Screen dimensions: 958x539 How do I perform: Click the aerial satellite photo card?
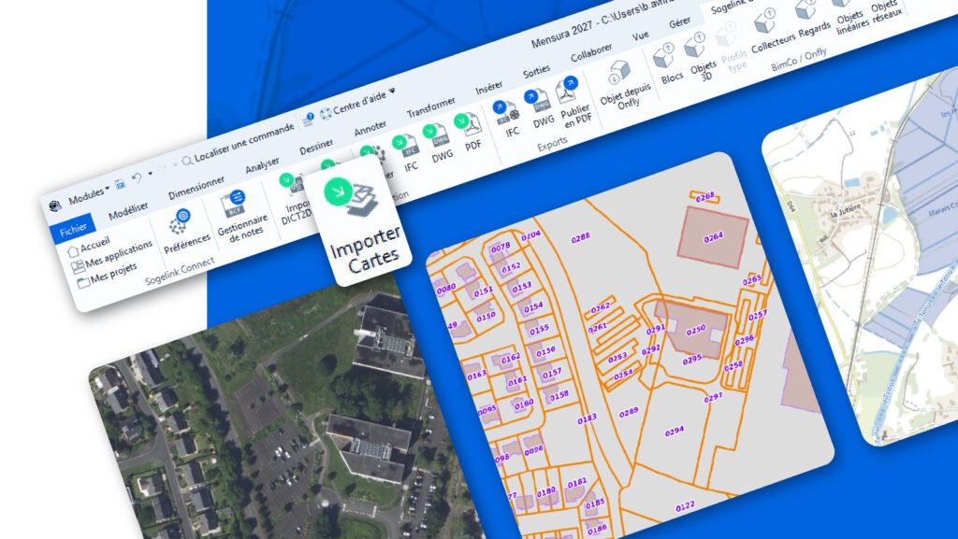point(287,408)
